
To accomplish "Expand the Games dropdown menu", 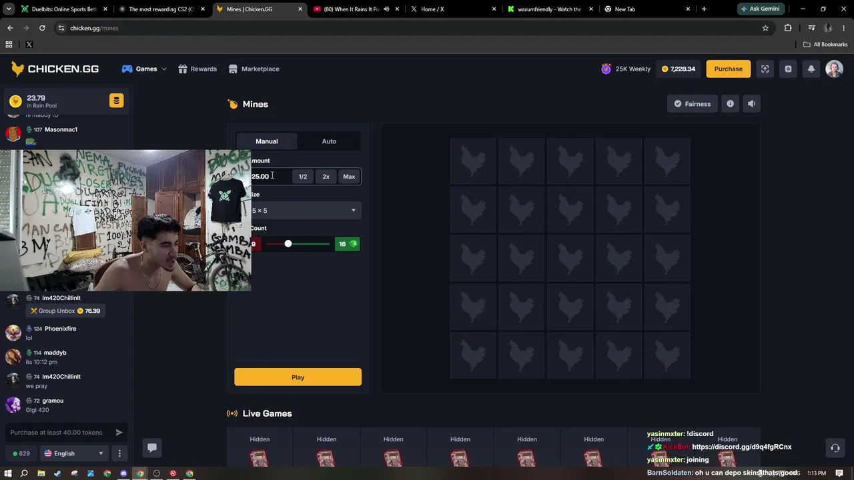I will pyautogui.click(x=144, y=69).
